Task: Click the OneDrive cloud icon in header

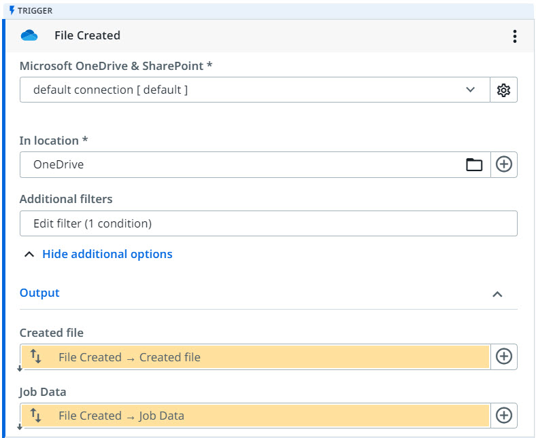Action: click(29, 35)
